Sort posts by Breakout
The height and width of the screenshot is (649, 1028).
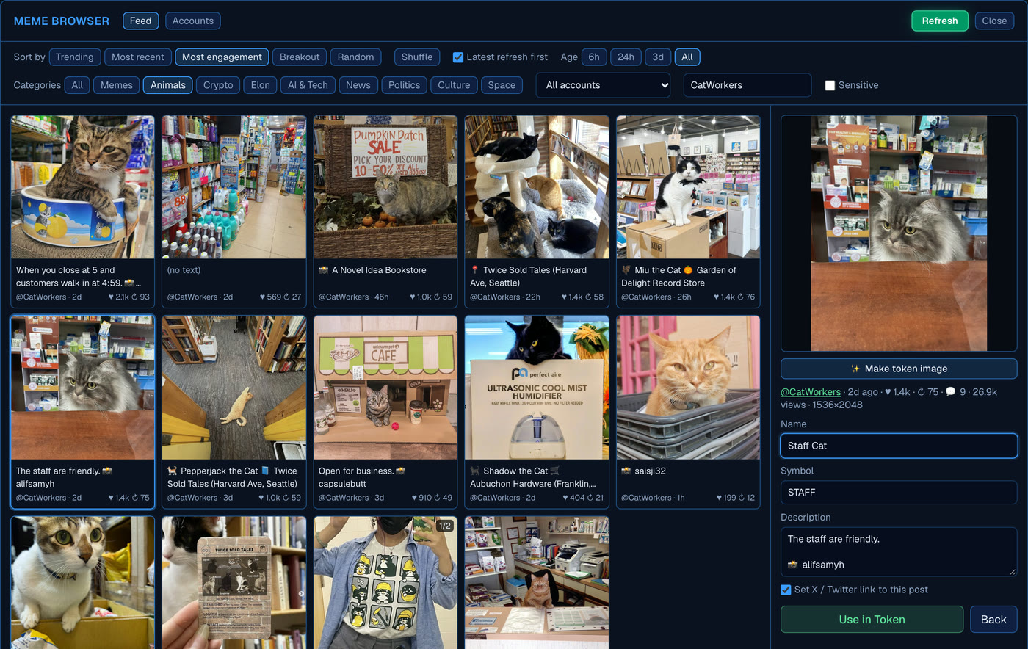coord(300,57)
